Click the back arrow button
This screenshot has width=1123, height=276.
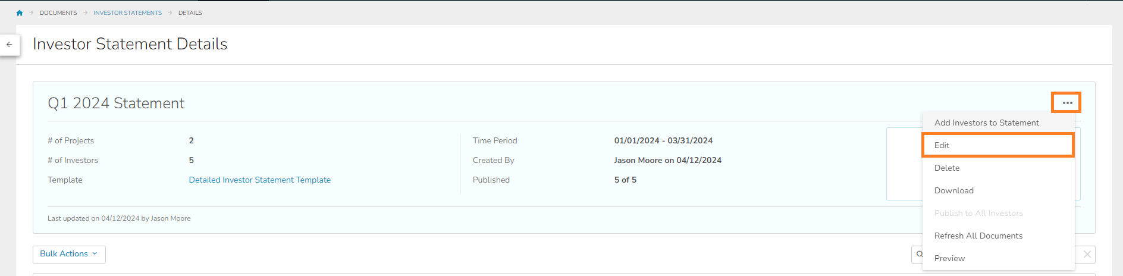click(10, 45)
